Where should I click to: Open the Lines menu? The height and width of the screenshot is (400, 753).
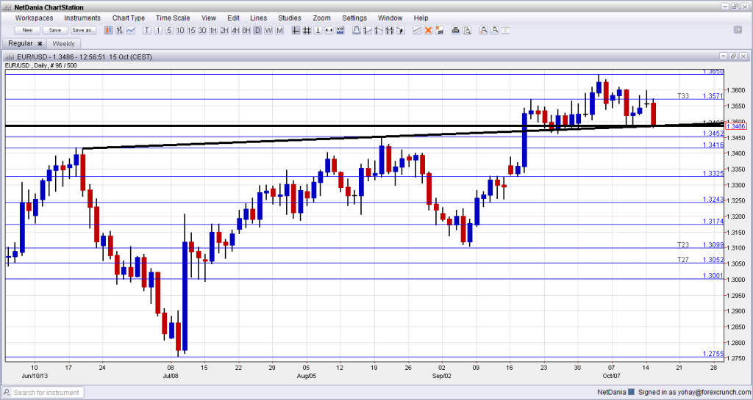click(258, 18)
